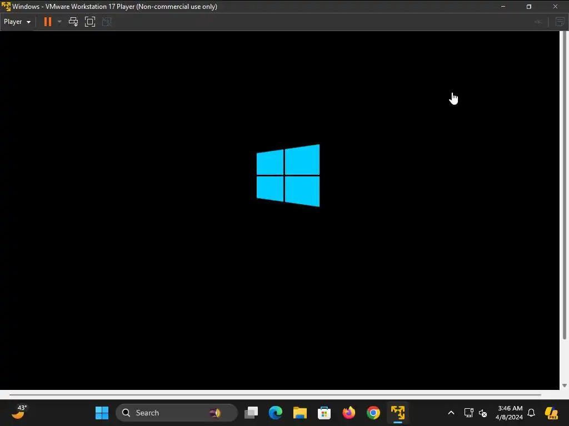Open the Player menu dropdown
This screenshot has height=426, width=569.
pos(17,22)
